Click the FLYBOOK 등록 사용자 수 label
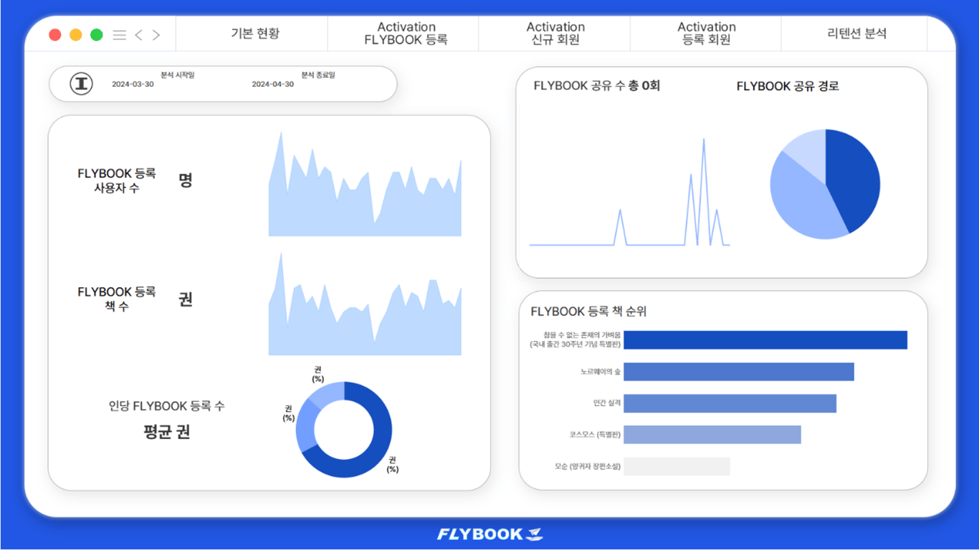The height and width of the screenshot is (550, 979). click(x=116, y=180)
